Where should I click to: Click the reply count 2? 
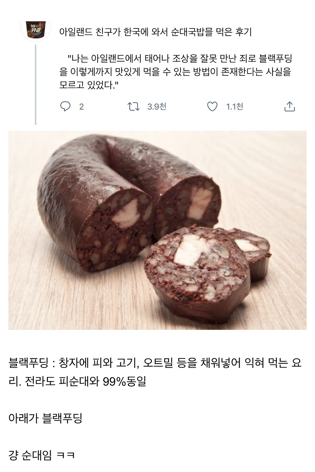coord(81,107)
